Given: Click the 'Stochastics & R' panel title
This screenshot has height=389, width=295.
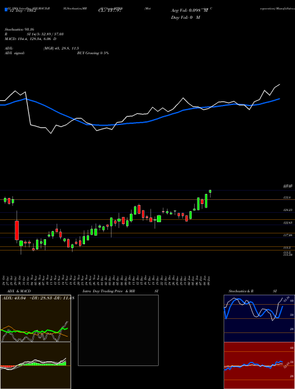Looking at the screenshot, I should click(241, 291).
